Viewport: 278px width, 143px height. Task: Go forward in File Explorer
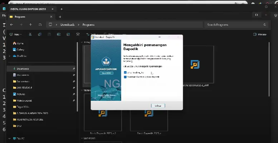point(21,25)
